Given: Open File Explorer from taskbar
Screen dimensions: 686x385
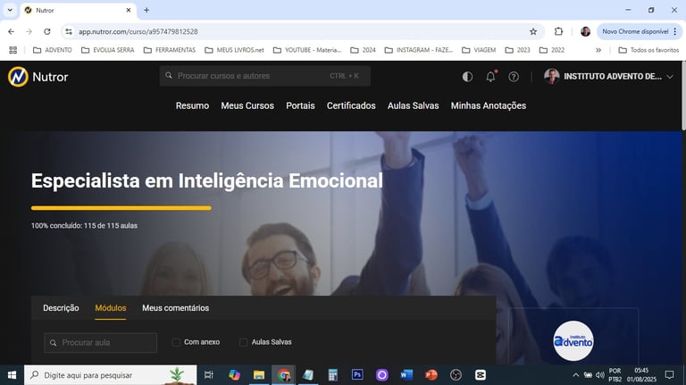Looking at the screenshot, I should tap(259, 375).
